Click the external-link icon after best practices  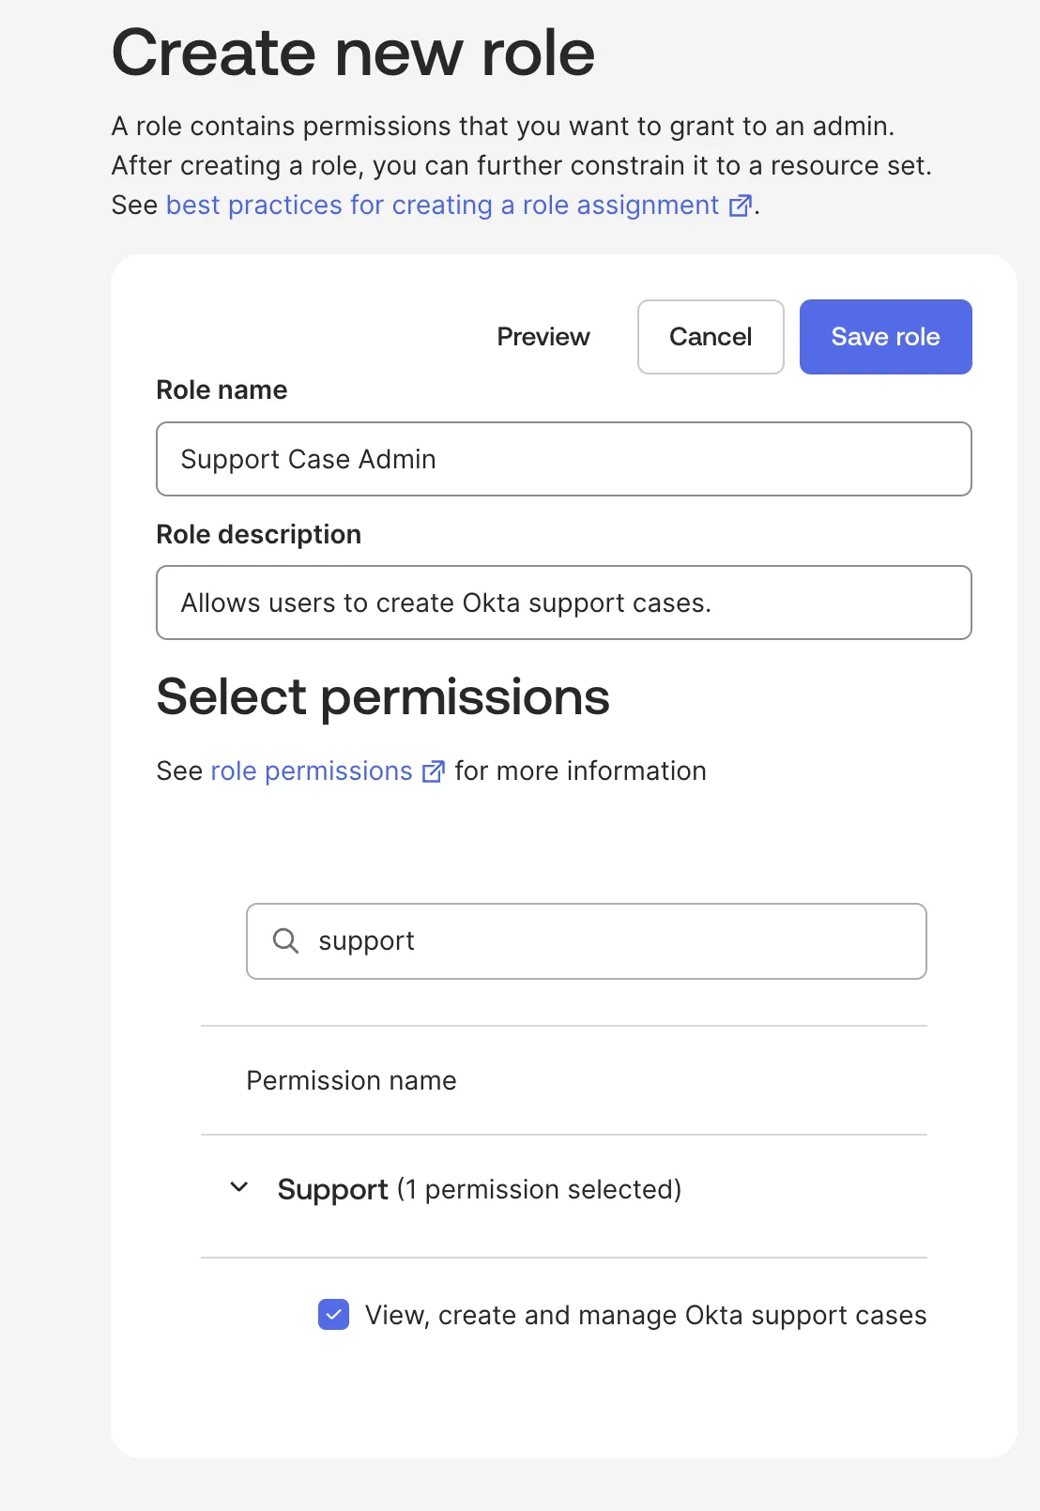[741, 206]
